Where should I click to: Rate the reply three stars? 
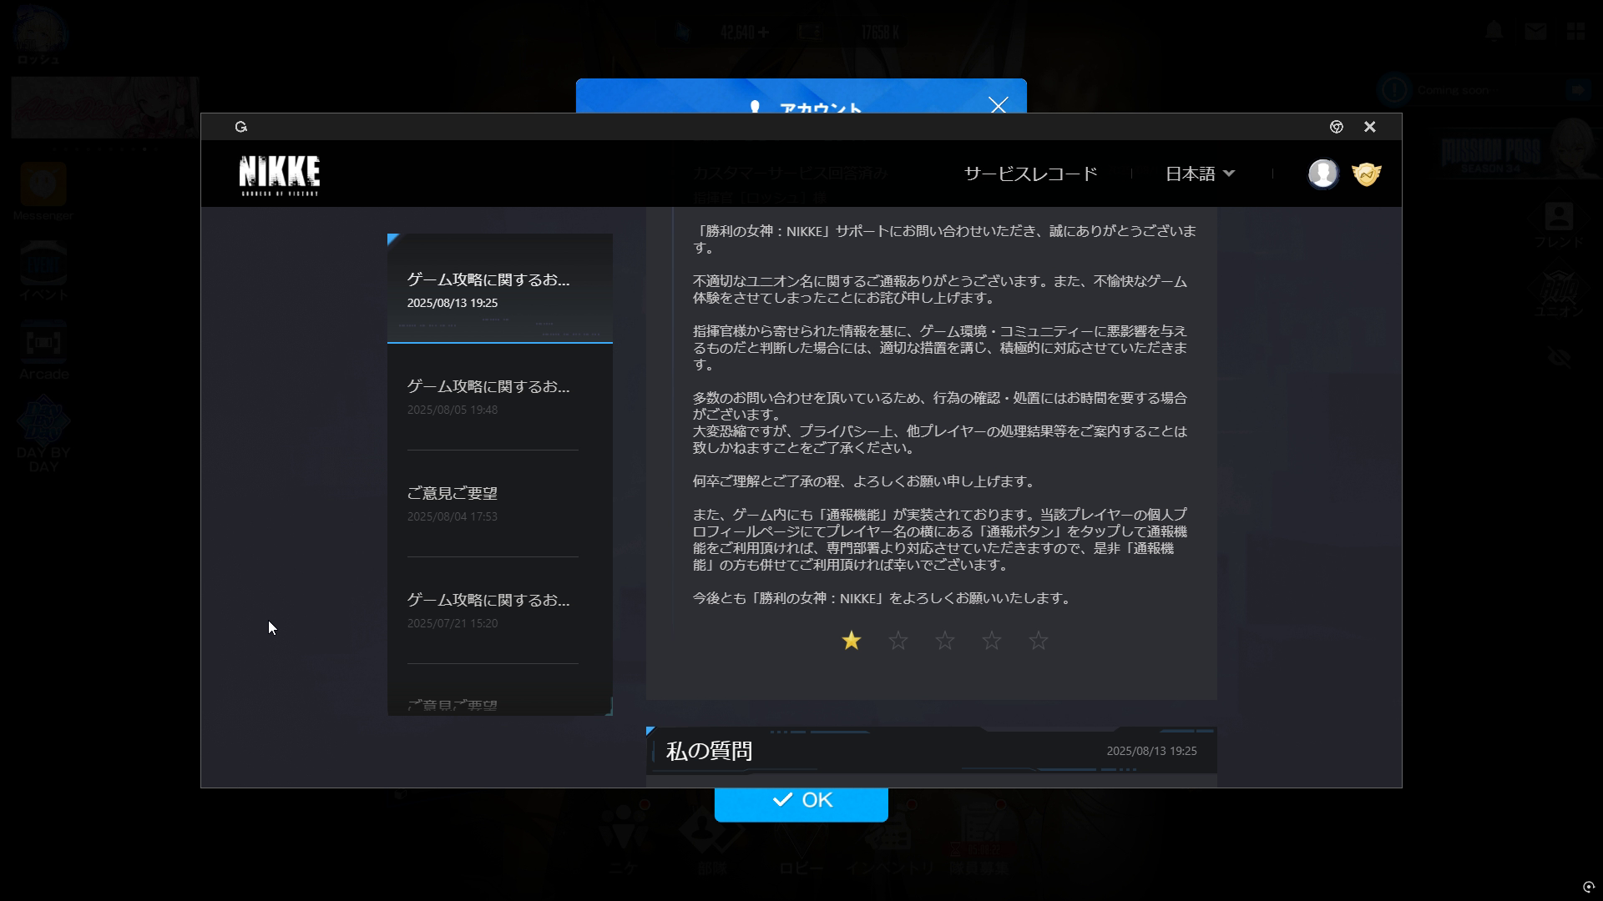[944, 640]
